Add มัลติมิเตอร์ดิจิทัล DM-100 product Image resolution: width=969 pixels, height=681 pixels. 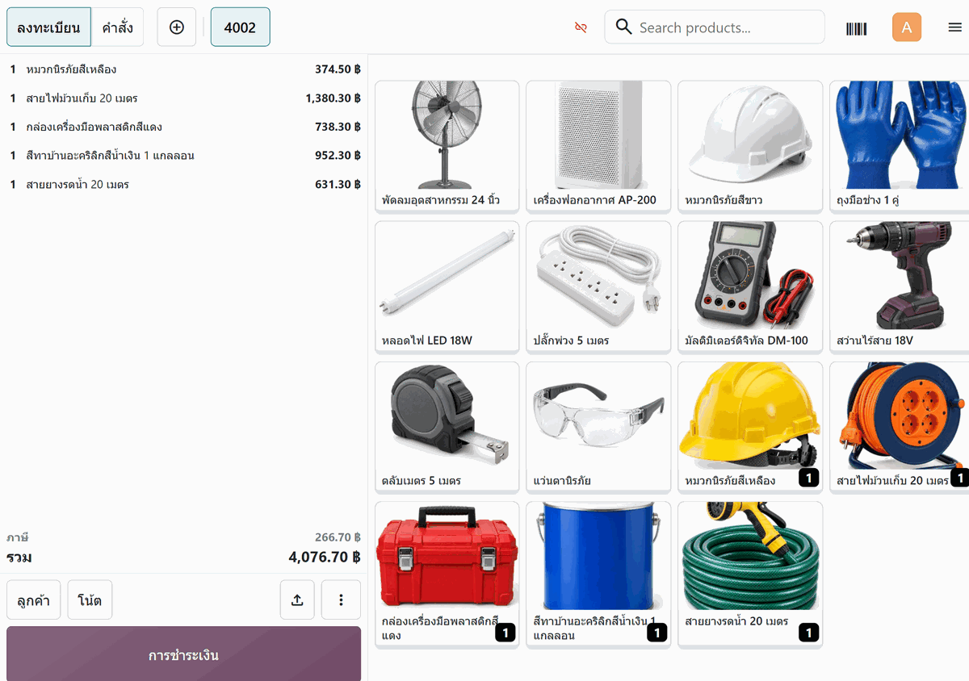pos(750,287)
